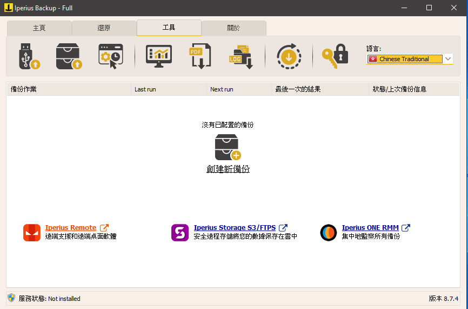468x309 pixels.
Task: Open the monitor chart statistics icon
Action: [159, 56]
